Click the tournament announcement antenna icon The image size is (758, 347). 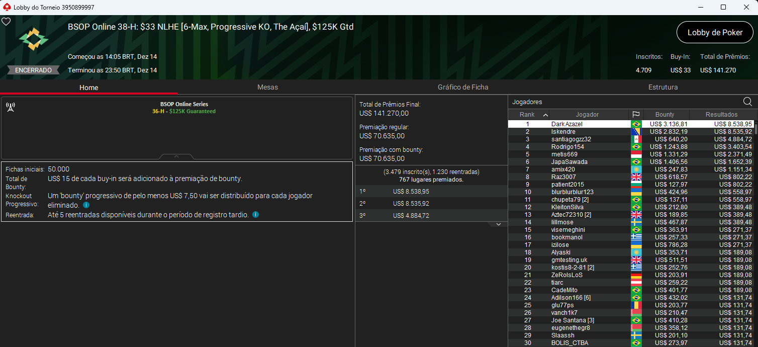click(11, 107)
